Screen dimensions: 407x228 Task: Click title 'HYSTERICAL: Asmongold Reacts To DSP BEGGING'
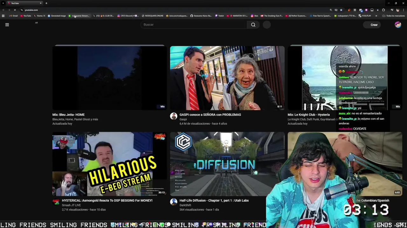(107, 200)
